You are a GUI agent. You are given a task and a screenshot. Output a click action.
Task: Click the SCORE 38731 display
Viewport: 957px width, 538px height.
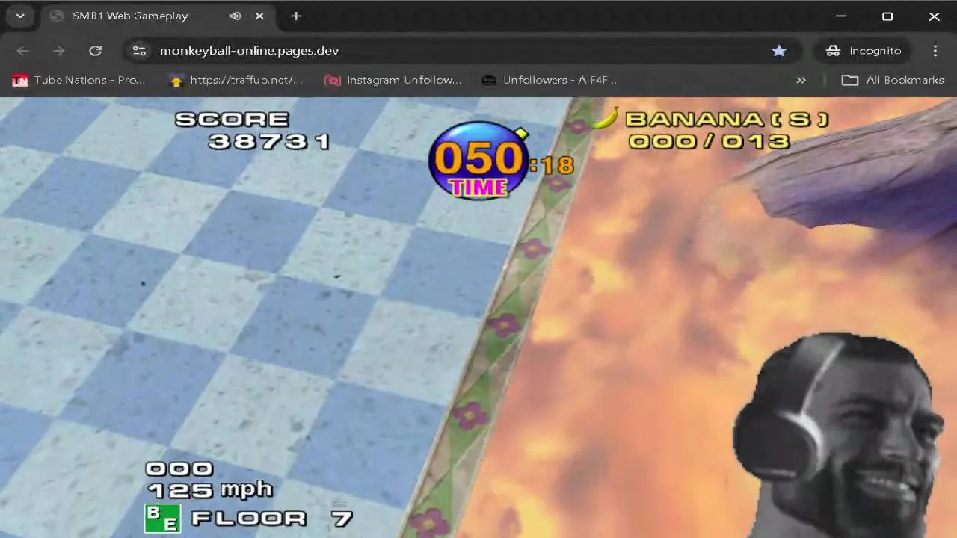(x=253, y=131)
